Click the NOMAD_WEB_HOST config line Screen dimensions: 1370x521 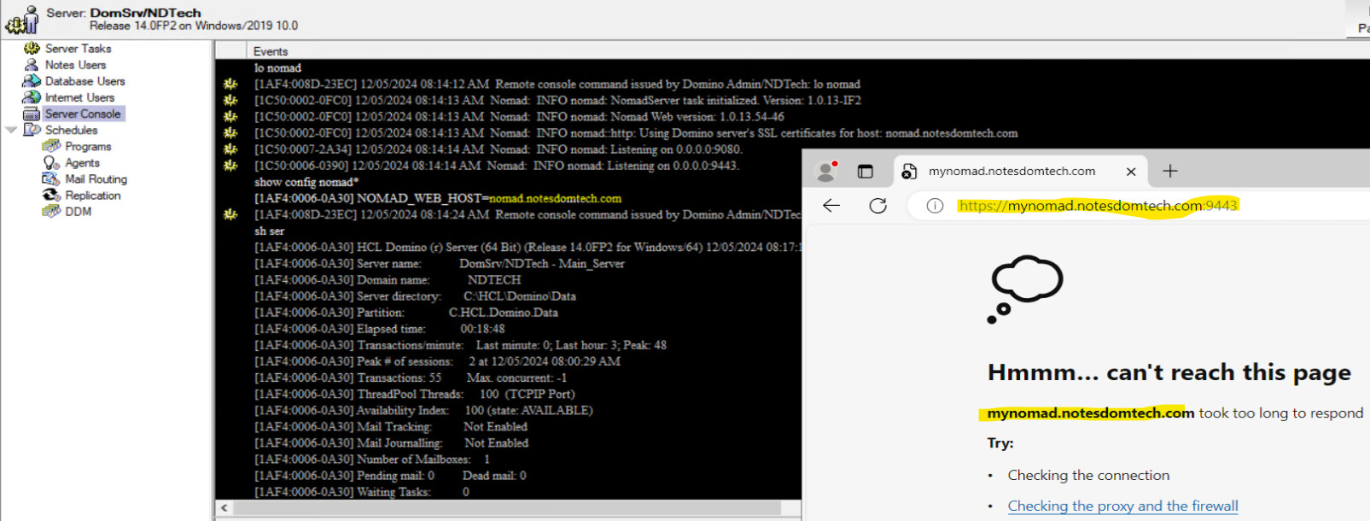[438, 198]
